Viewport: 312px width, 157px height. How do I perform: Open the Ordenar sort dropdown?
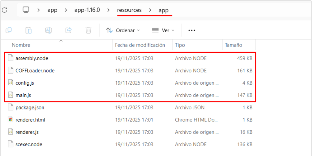(123, 30)
